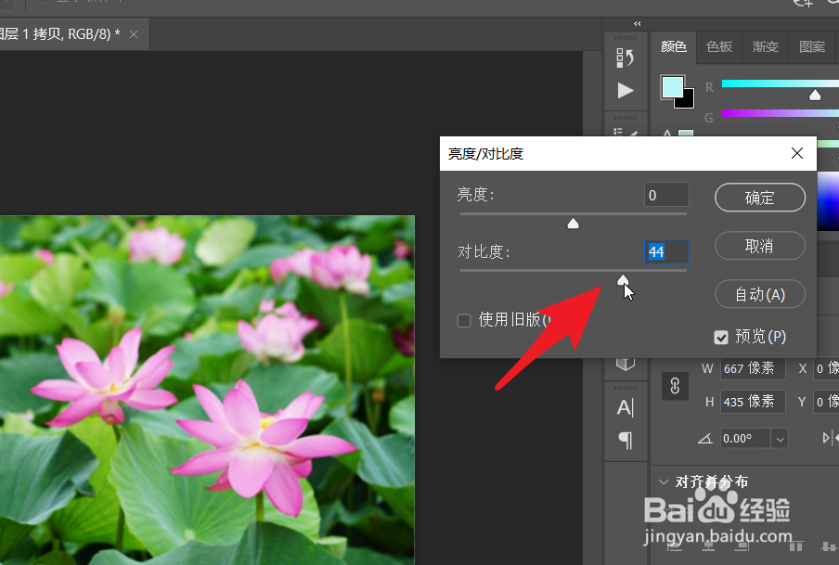Click the 3D cube panel icon

(x=625, y=364)
